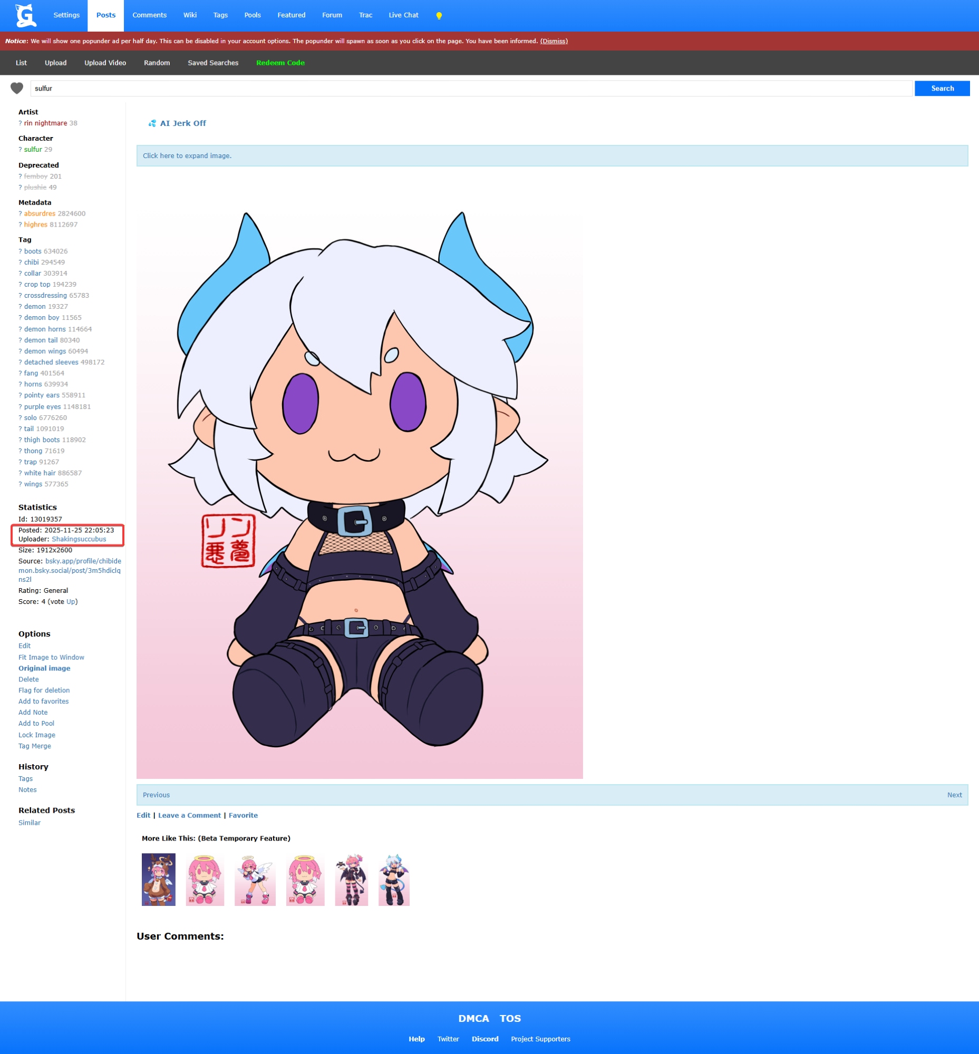The height and width of the screenshot is (1054, 979).
Task: Click the gray heart icon beside search
Action: 17,89
